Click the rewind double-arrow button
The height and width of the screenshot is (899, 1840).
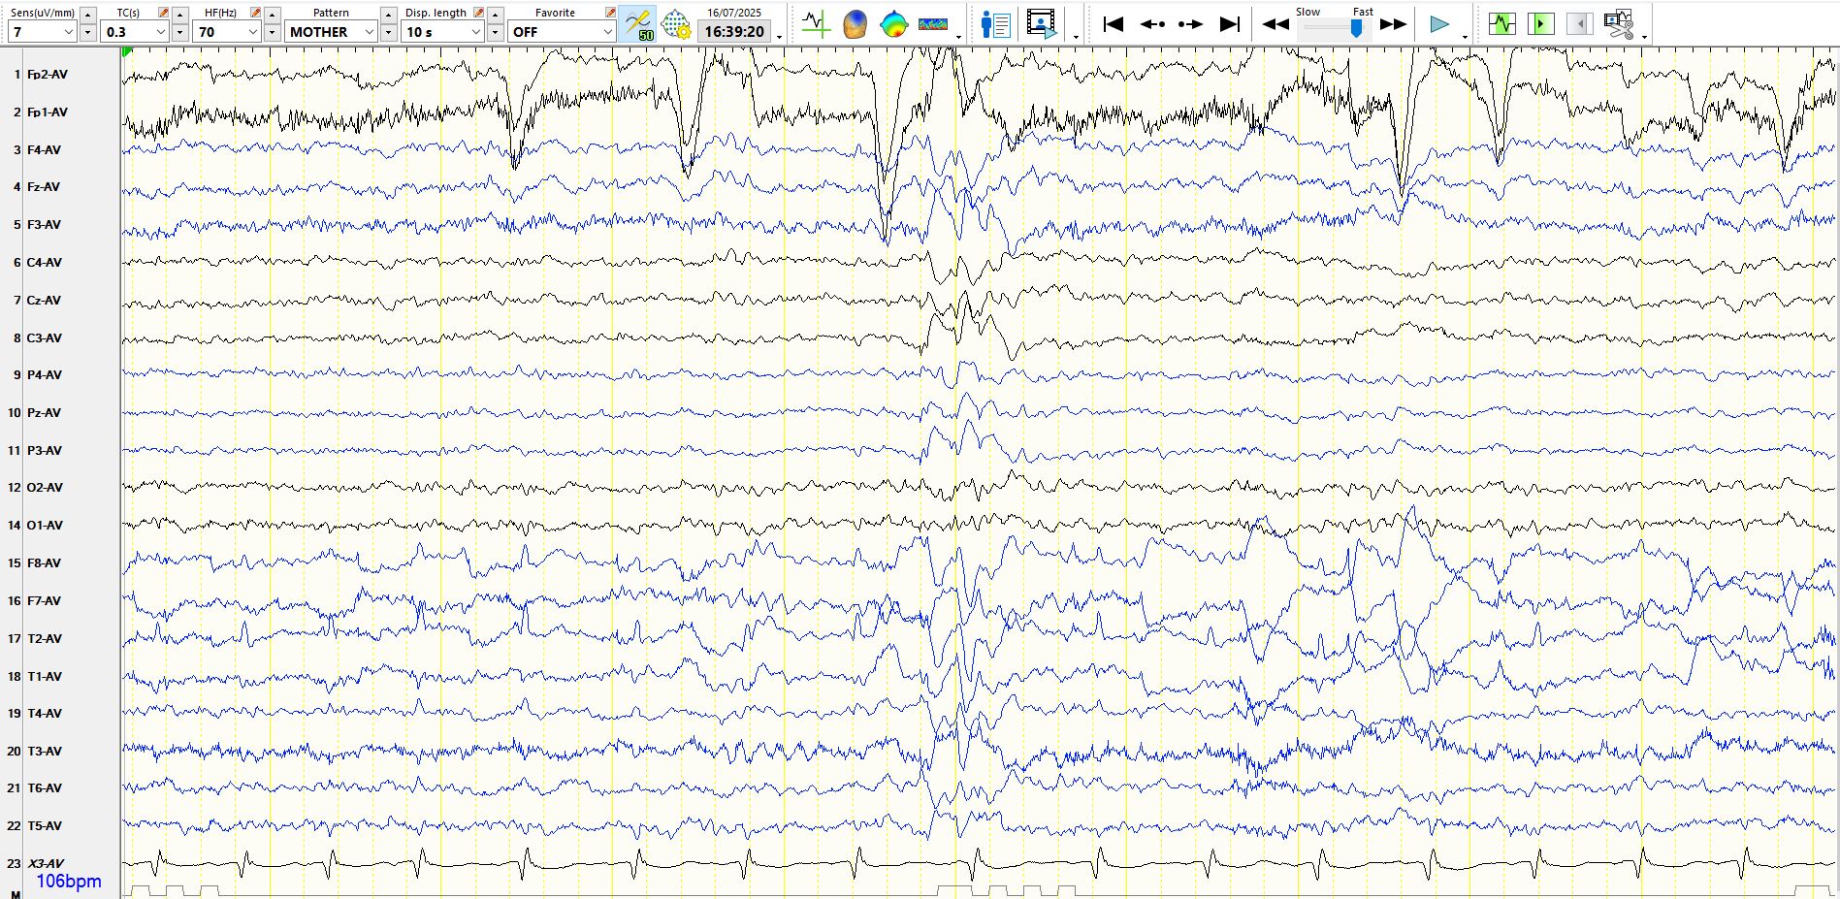[x=1275, y=24]
